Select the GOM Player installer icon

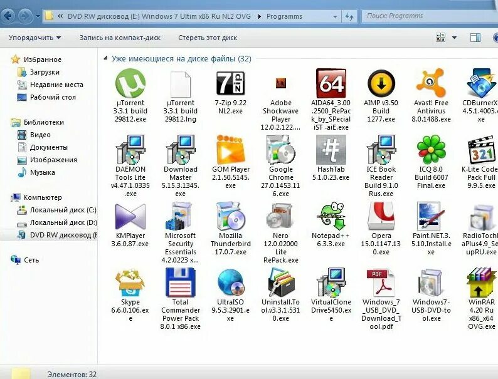coord(231,150)
